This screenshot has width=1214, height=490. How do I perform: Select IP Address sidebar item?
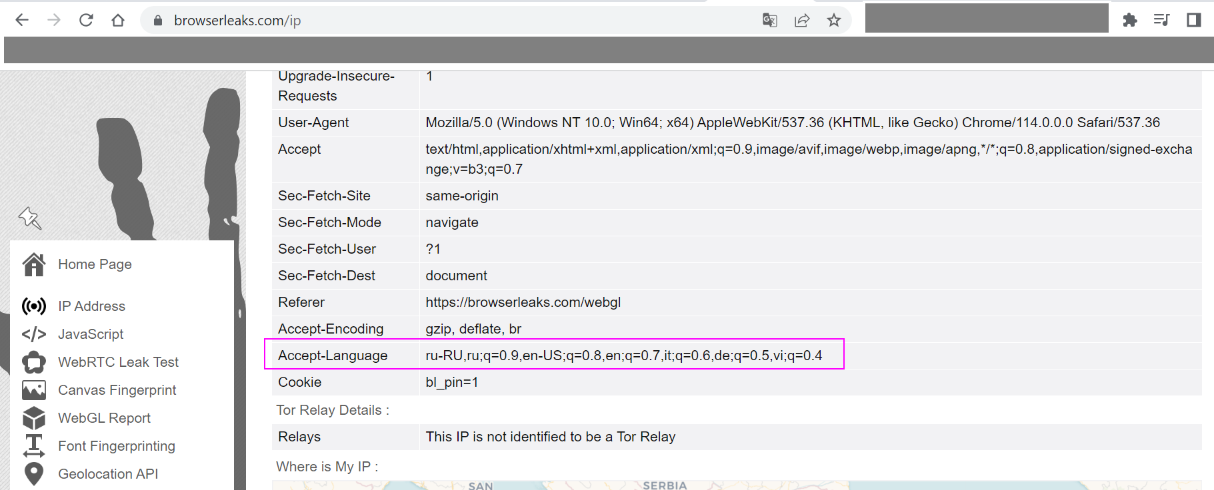[x=91, y=306]
